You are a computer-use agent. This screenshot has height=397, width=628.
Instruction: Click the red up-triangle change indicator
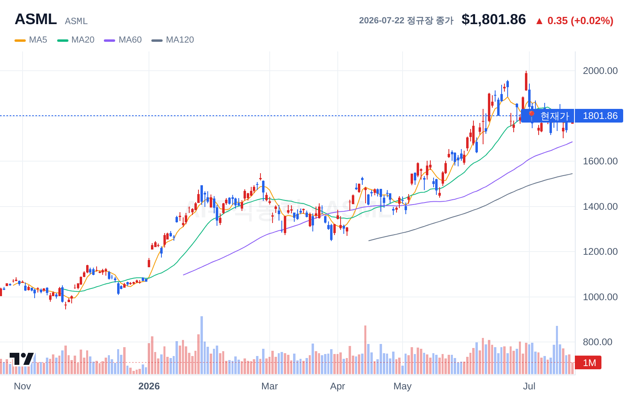point(539,21)
